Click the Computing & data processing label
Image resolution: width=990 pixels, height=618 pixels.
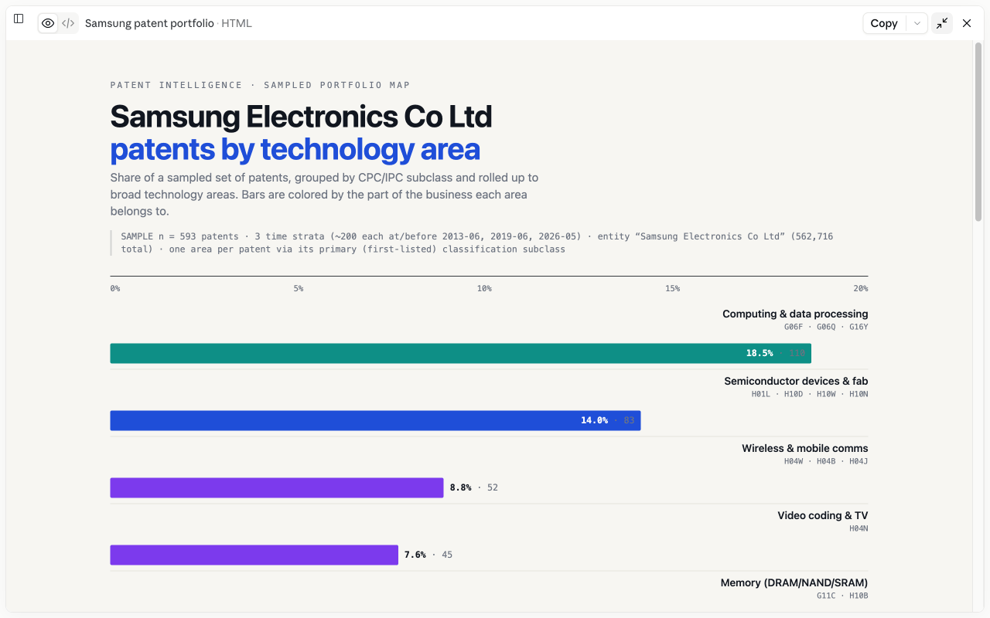(795, 314)
